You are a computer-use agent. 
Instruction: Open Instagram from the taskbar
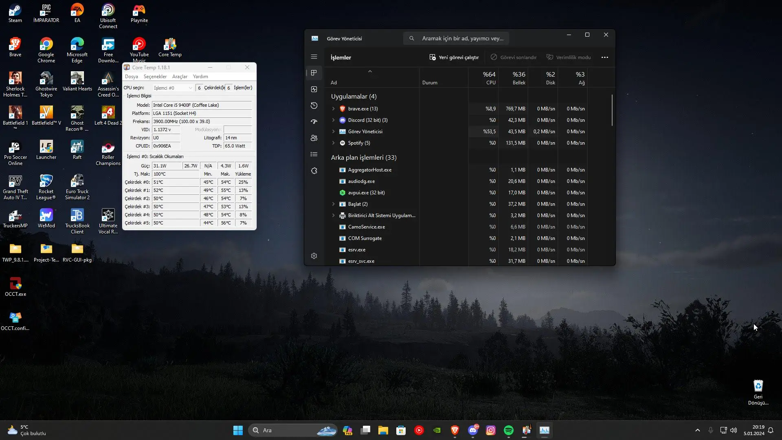click(x=491, y=430)
